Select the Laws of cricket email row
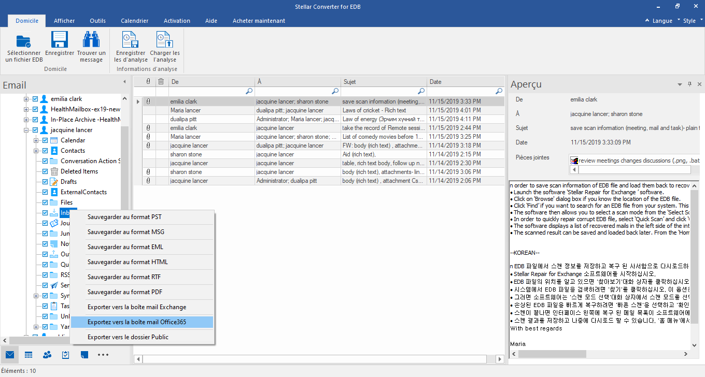The image size is (705, 377). click(319, 110)
